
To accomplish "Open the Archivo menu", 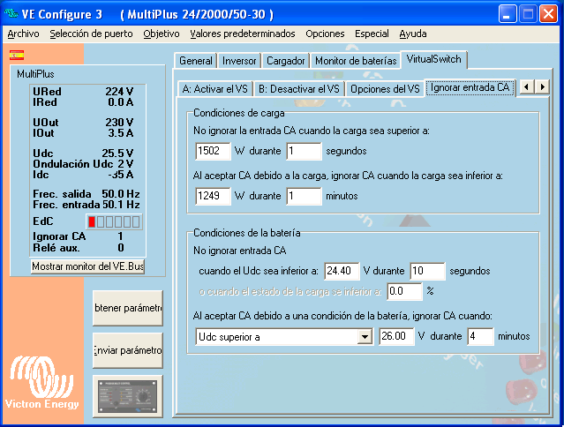I will pos(23,34).
